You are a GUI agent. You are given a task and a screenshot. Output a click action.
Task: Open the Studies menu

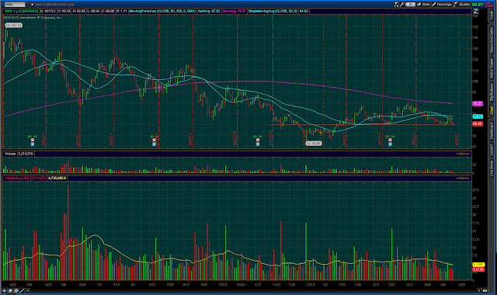point(462,4)
